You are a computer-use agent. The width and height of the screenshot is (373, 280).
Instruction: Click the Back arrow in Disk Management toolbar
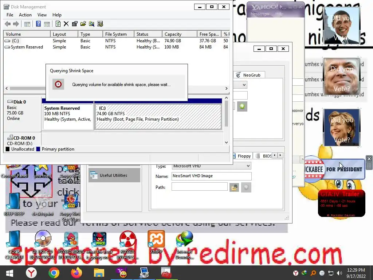(8, 24)
